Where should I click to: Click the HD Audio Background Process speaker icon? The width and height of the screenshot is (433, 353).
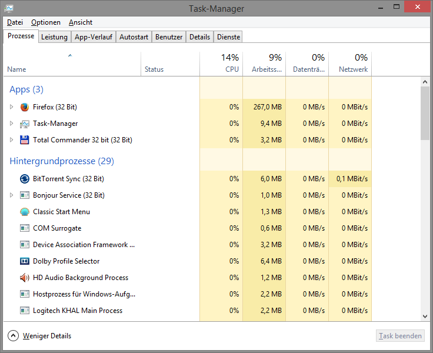(24, 278)
